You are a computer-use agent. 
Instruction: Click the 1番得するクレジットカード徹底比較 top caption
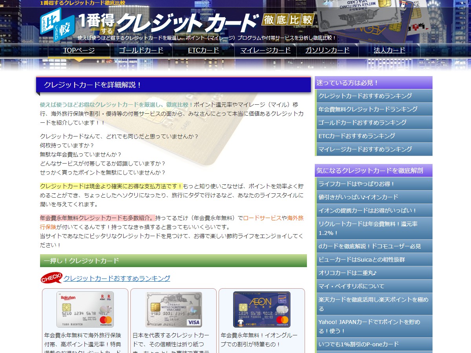(82, 3)
